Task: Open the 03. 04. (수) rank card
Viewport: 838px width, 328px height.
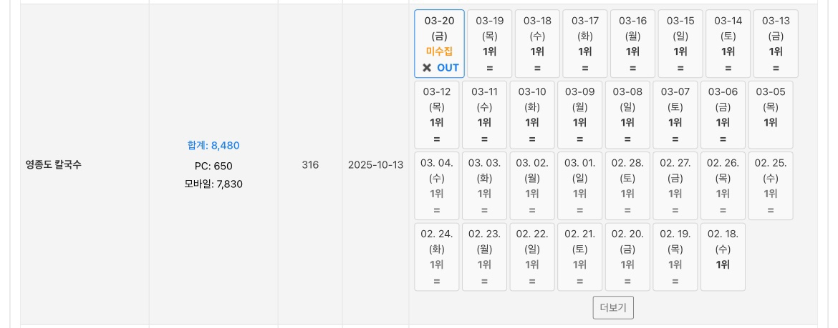Action: 436,186
